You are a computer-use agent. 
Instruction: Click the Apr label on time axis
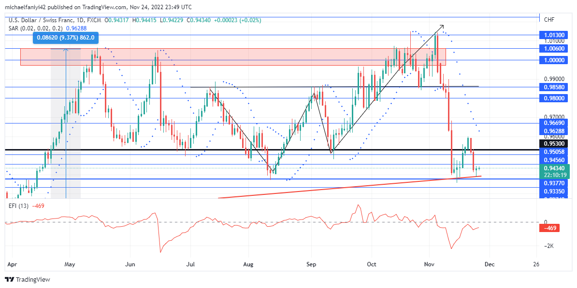tap(12, 264)
